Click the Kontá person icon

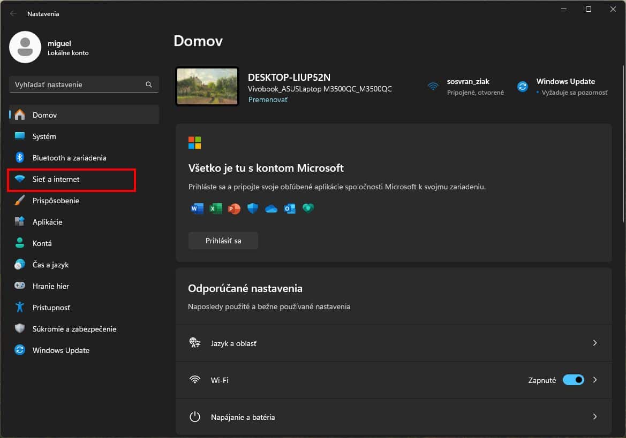coord(20,243)
